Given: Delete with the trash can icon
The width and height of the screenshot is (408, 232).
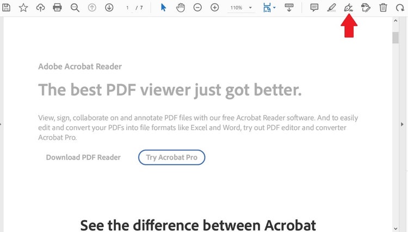Looking at the screenshot, I should tap(383, 8).
